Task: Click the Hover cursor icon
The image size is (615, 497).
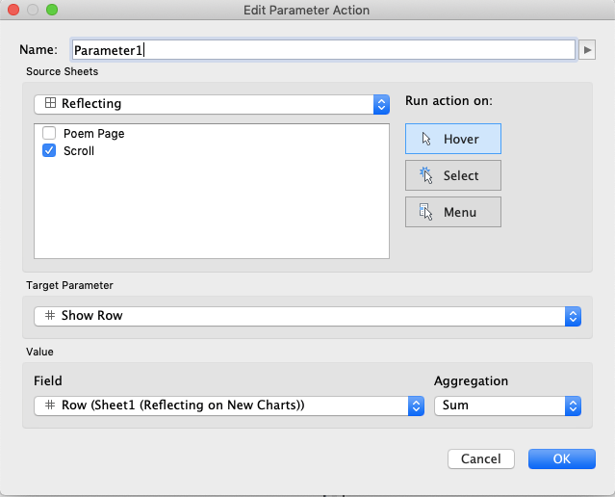Action: [x=423, y=139]
